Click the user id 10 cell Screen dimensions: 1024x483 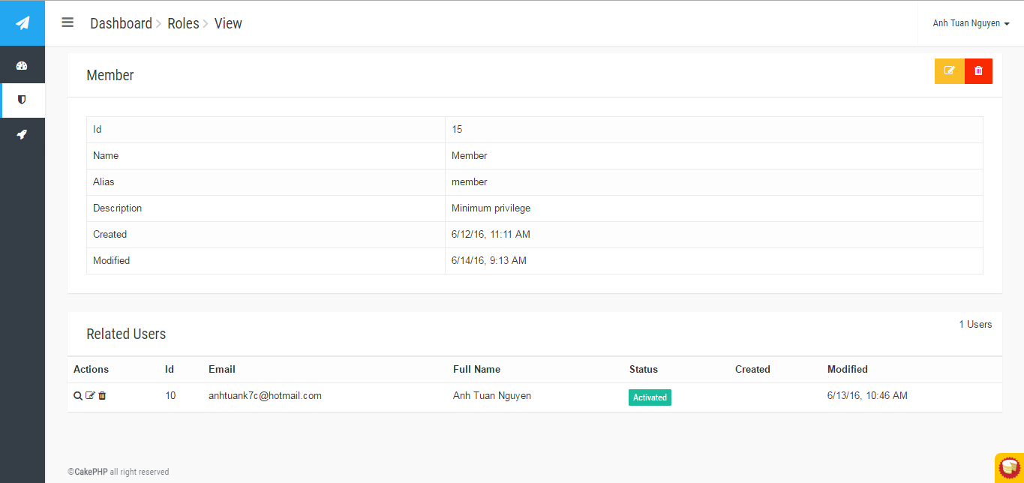170,395
